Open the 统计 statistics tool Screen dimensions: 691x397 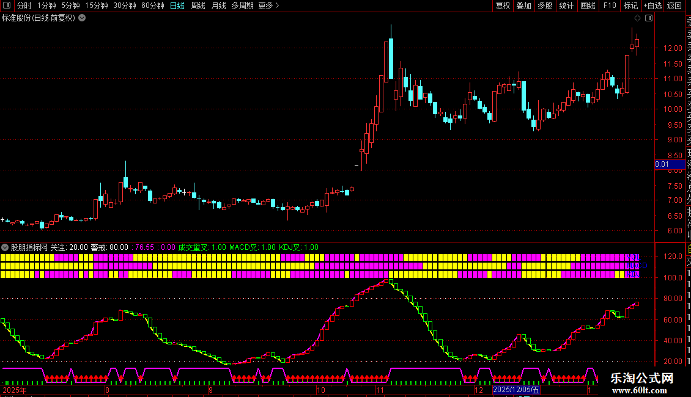point(566,5)
